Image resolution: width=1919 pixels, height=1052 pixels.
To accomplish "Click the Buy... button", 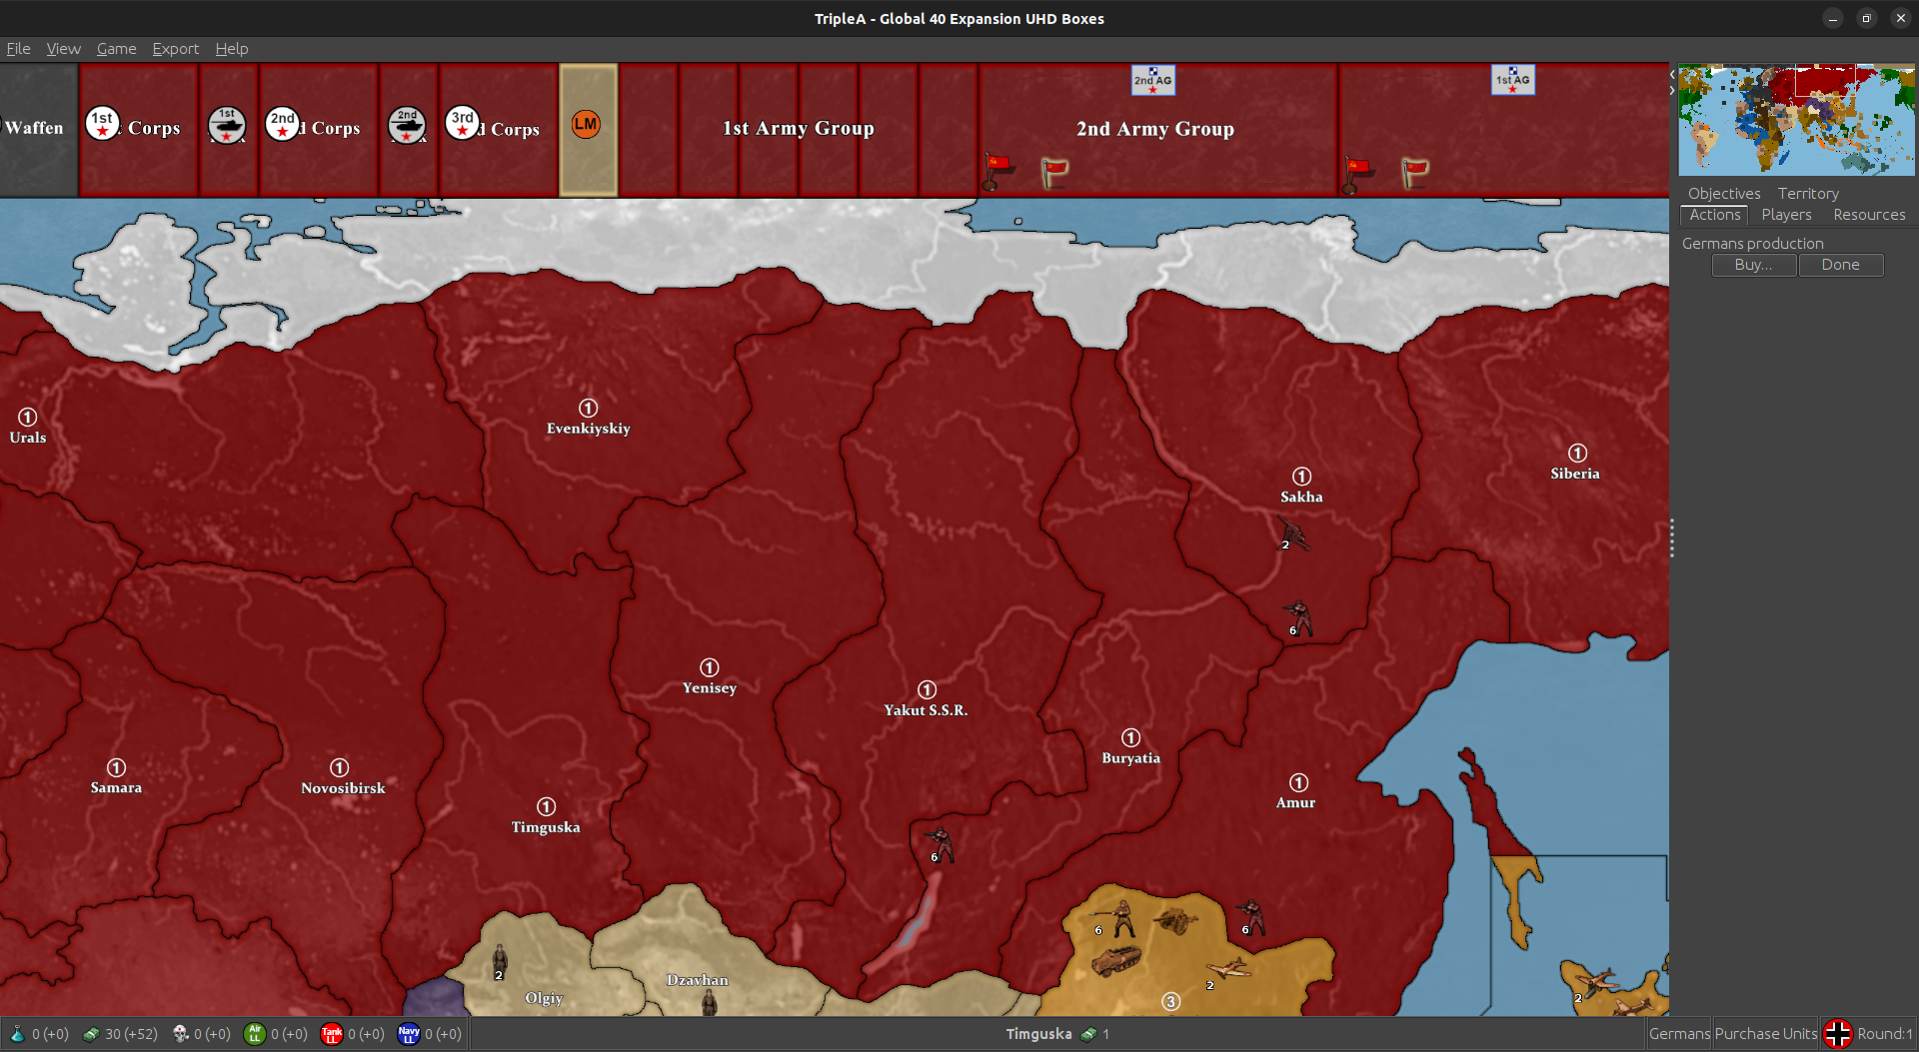I will (x=1754, y=265).
